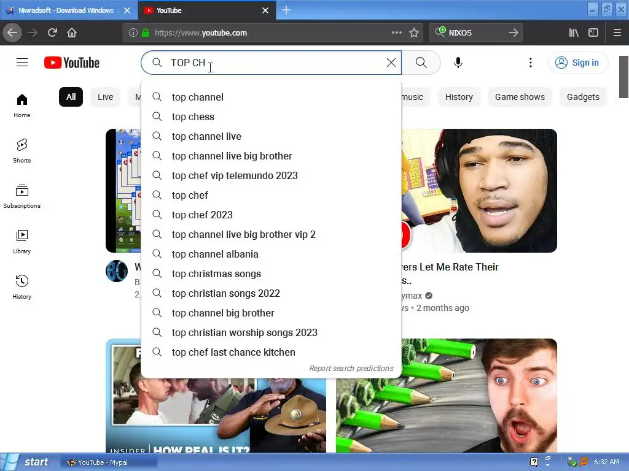Image resolution: width=629 pixels, height=471 pixels.
Task: Open Subscriptions from the sidebar
Action: click(x=22, y=196)
